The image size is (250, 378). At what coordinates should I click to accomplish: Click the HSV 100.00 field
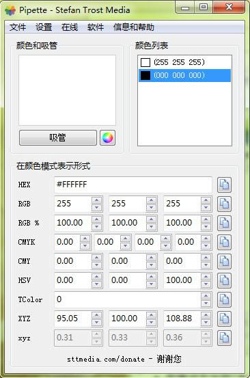(182, 280)
